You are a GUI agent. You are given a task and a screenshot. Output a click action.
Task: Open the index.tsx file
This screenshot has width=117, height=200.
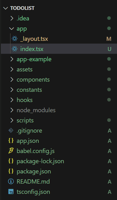coord(32,49)
